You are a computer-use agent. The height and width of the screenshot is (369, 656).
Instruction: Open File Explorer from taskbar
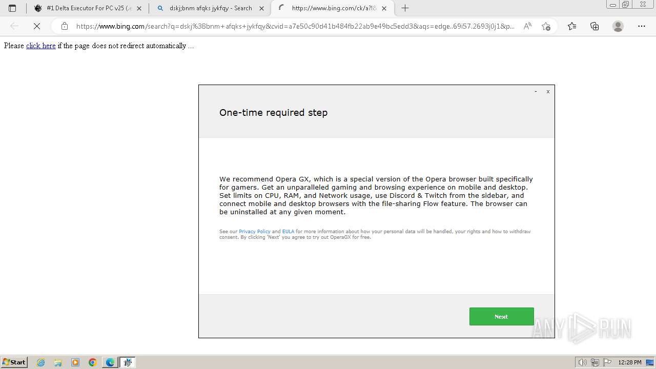58,362
